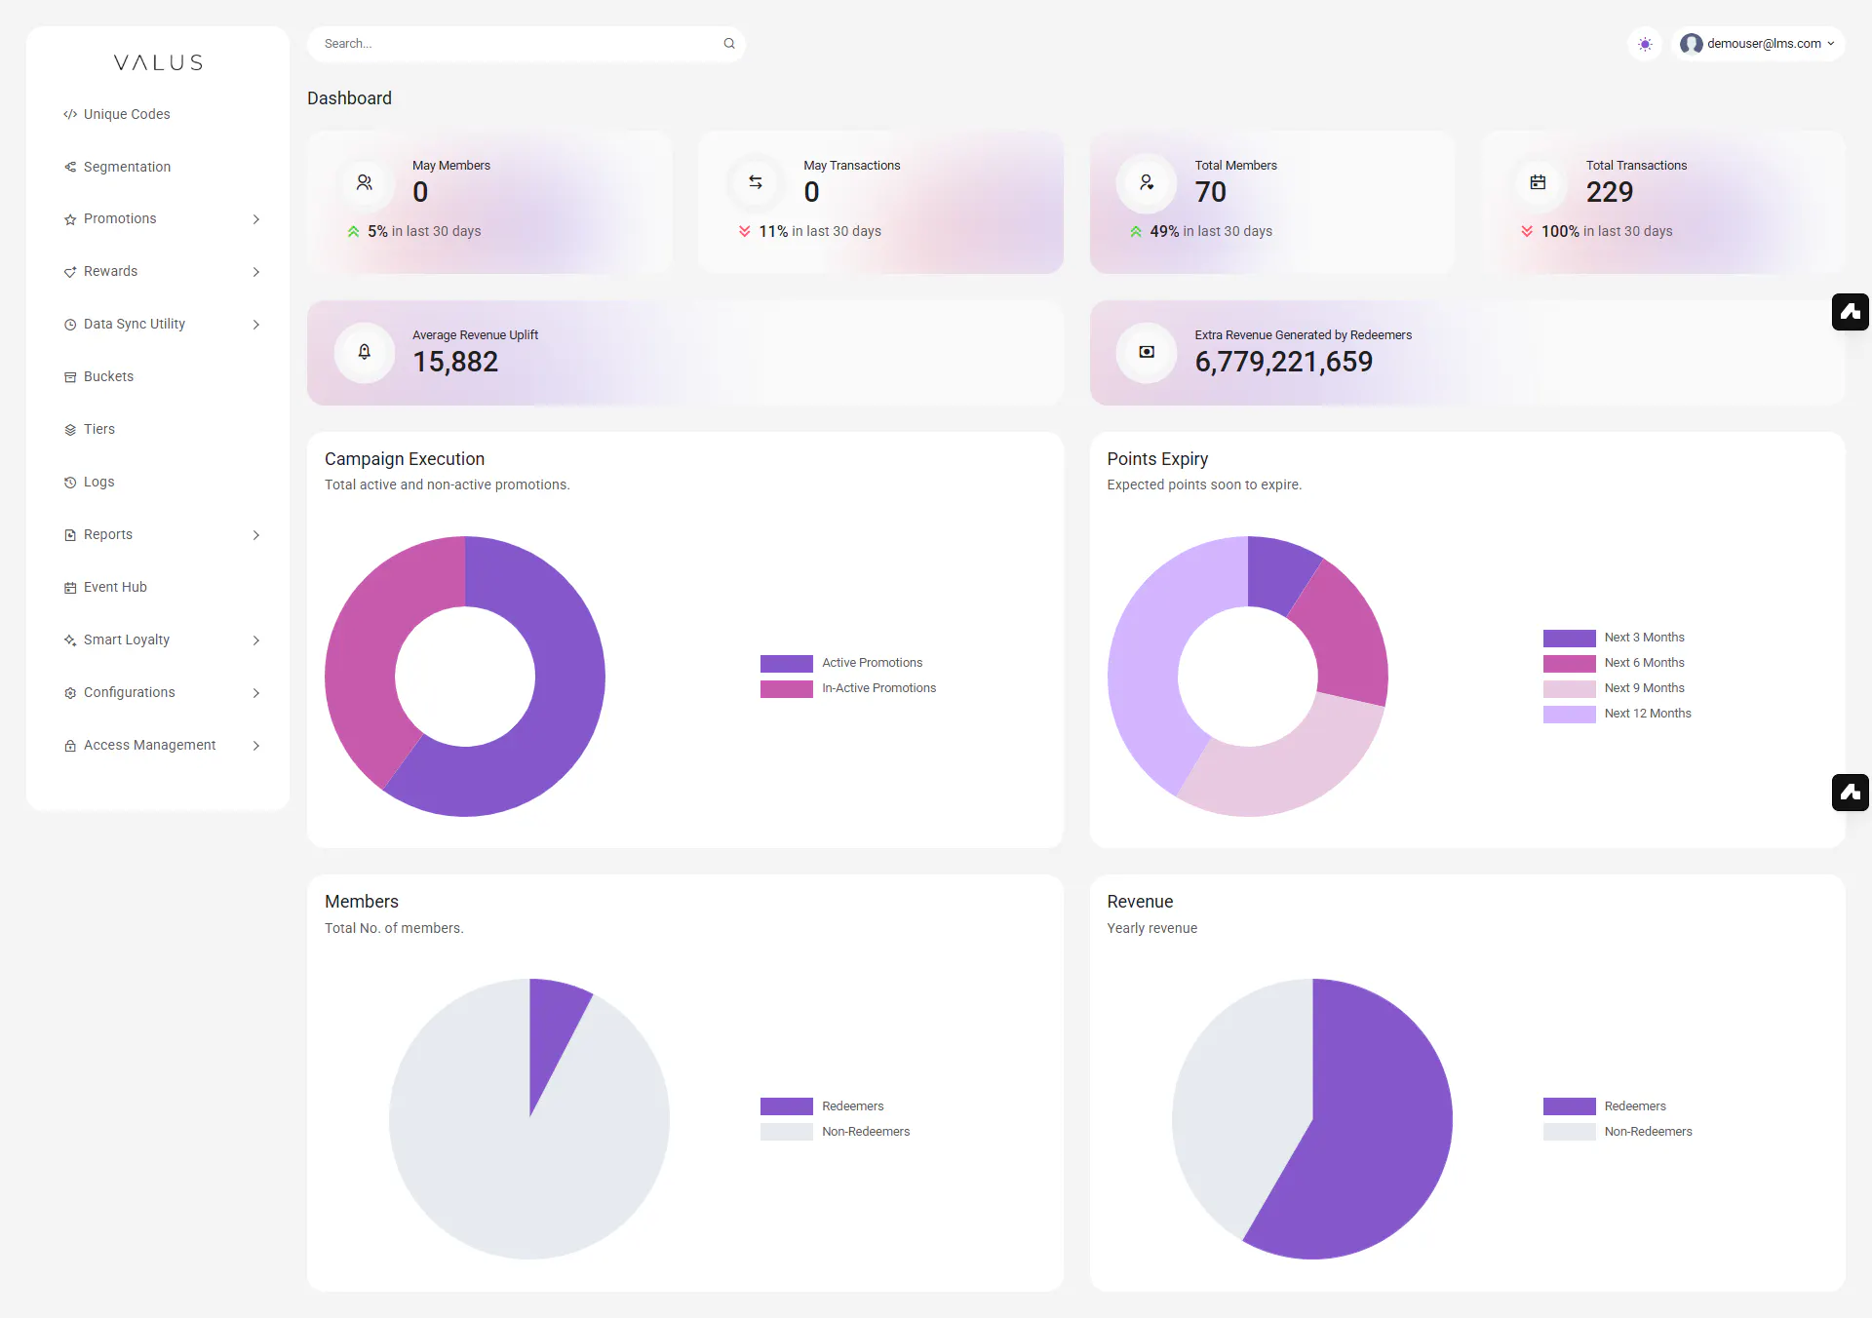Viewport: 1872px width, 1318px height.
Task: Expand the Configurations chevron
Action: click(x=256, y=693)
